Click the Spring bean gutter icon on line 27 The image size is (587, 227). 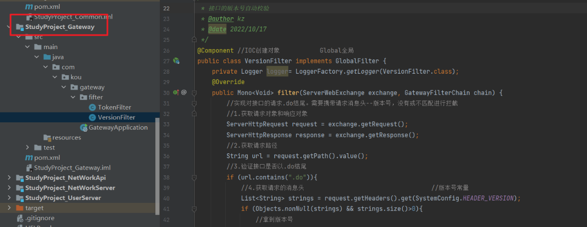click(176, 61)
